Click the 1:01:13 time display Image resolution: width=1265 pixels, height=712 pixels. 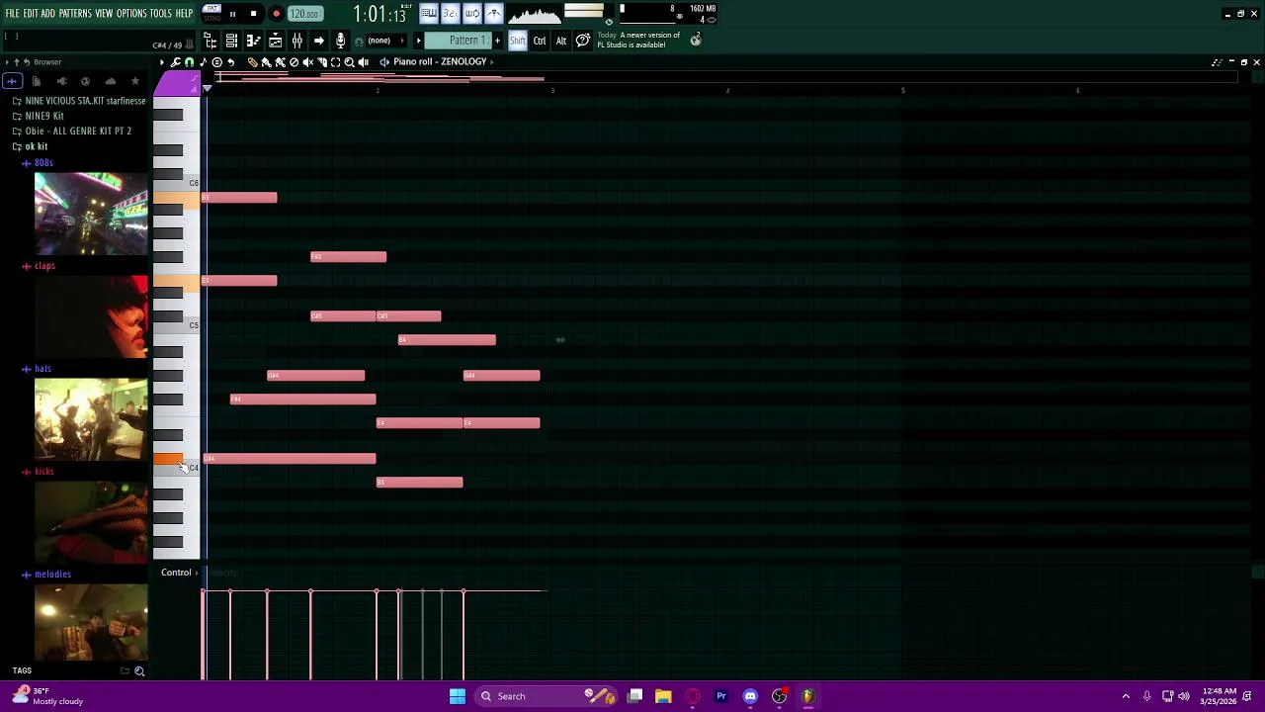380,15
